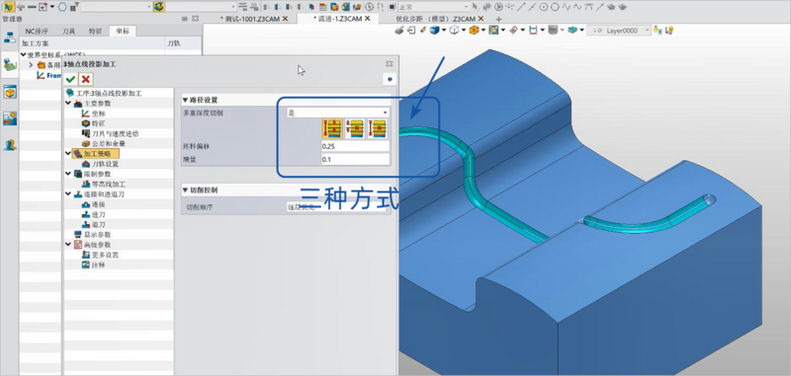The height and width of the screenshot is (376, 791).
Task: Click the picture sidebar icon
Action: (x=10, y=118)
